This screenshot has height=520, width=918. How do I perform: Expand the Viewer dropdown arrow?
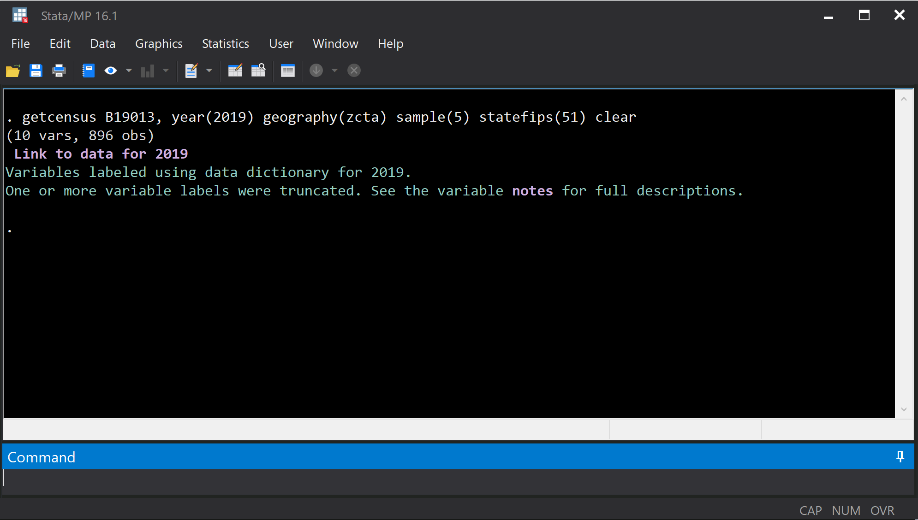click(129, 71)
